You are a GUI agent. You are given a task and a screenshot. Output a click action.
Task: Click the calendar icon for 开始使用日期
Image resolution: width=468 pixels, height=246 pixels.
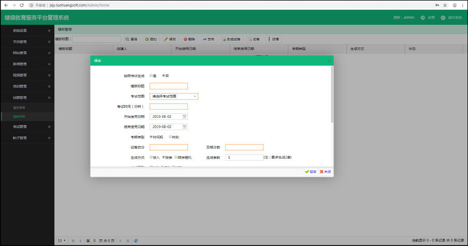tap(184, 117)
